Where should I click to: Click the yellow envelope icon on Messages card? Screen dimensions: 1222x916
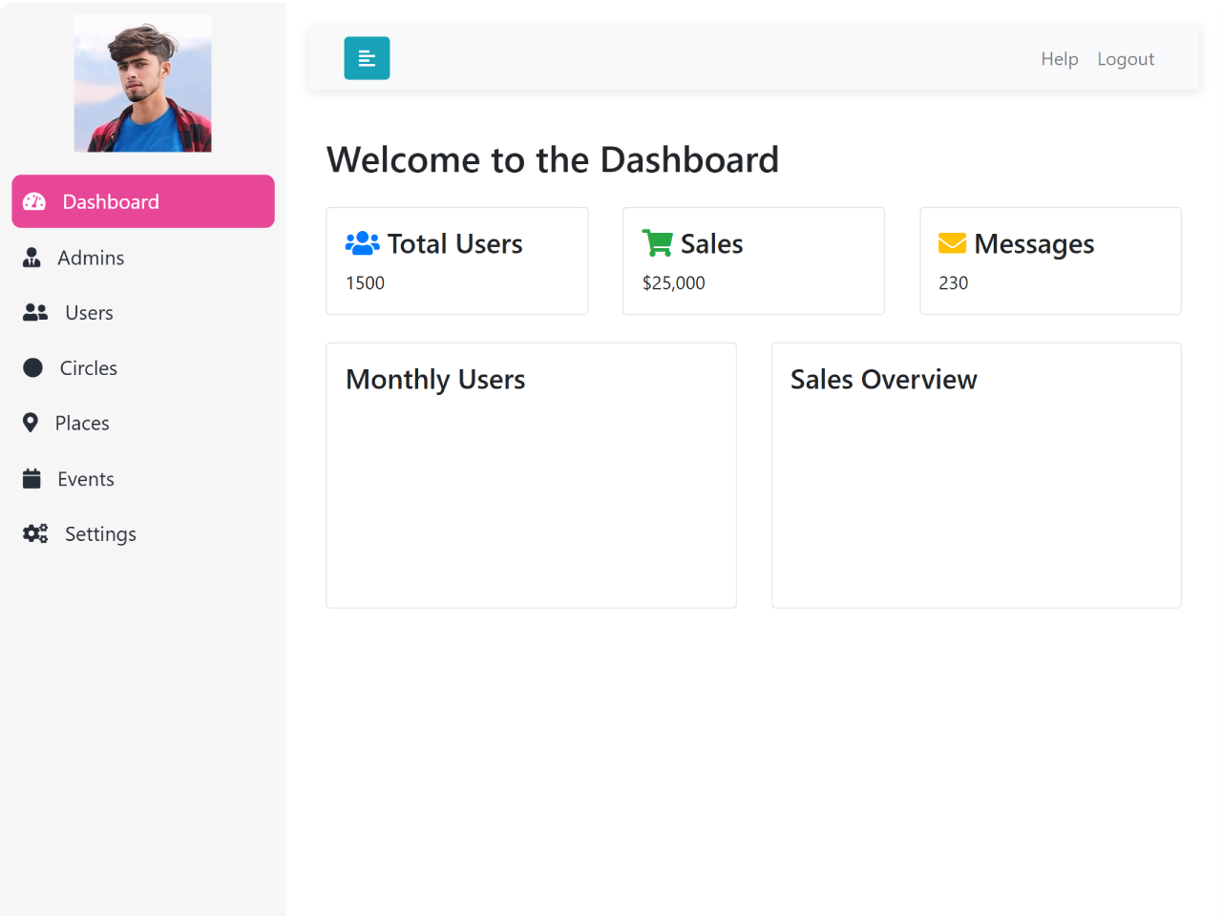tap(952, 243)
